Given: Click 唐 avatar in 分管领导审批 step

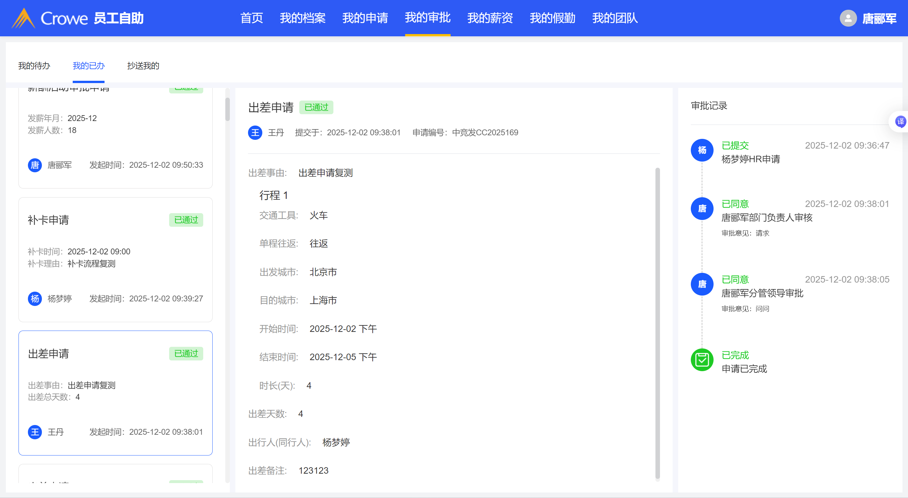Looking at the screenshot, I should coord(702,284).
